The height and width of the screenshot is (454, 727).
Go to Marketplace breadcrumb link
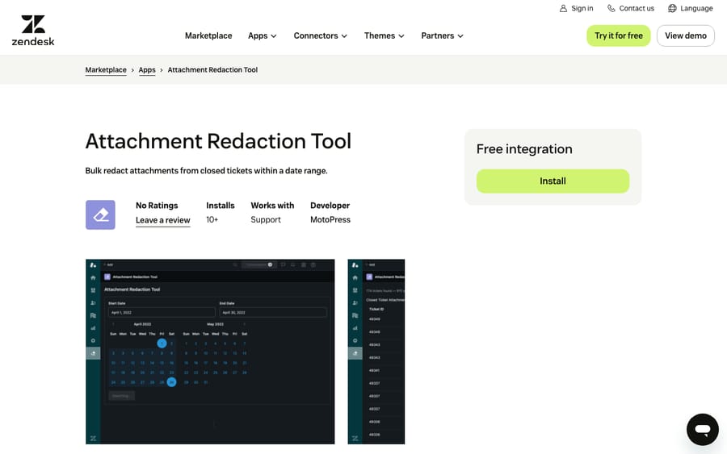[106, 70]
